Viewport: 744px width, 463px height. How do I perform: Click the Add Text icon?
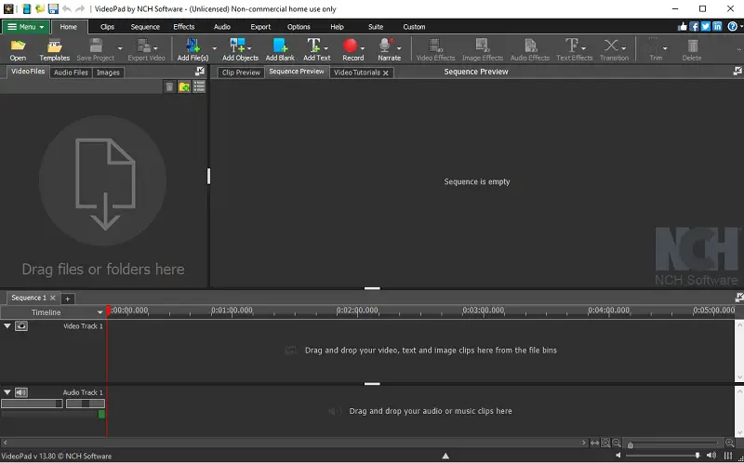(x=313, y=46)
